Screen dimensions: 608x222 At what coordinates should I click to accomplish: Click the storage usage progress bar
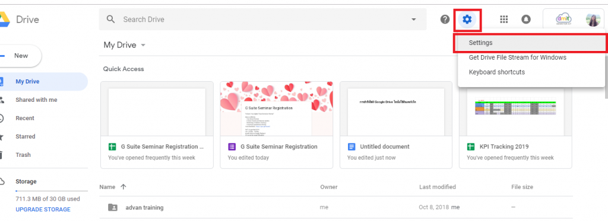47,191
